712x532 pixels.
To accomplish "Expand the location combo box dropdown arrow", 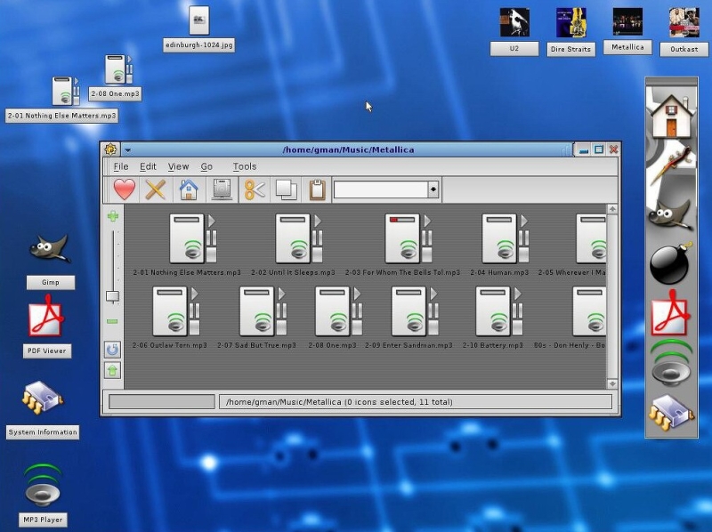I will tap(433, 189).
